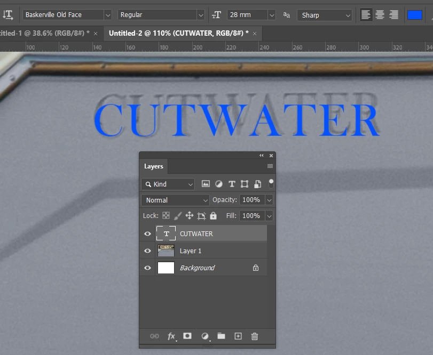Select the Layers panel tab
433x355 pixels.
pyautogui.click(x=154, y=166)
